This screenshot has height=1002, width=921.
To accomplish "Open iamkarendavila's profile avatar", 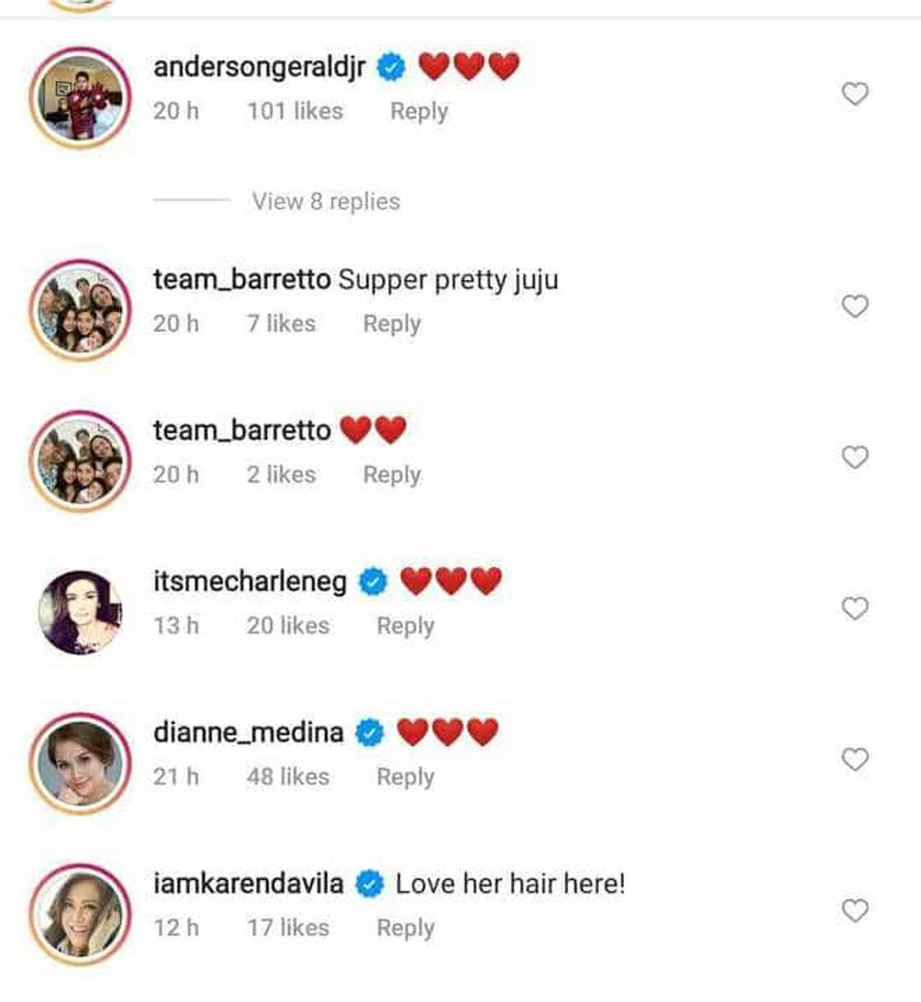I will [81, 914].
